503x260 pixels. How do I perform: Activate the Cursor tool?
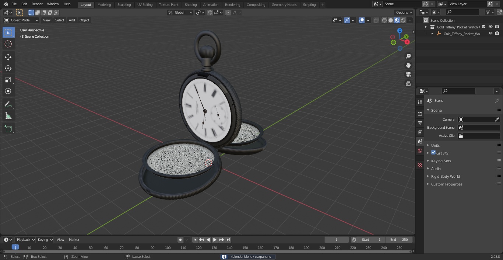[8, 44]
